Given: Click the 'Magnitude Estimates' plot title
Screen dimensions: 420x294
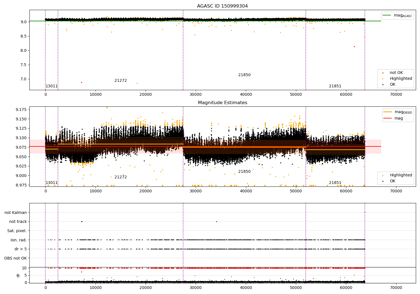Looking at the screenshot, I should pyautogui.click(x=222, y=103).
